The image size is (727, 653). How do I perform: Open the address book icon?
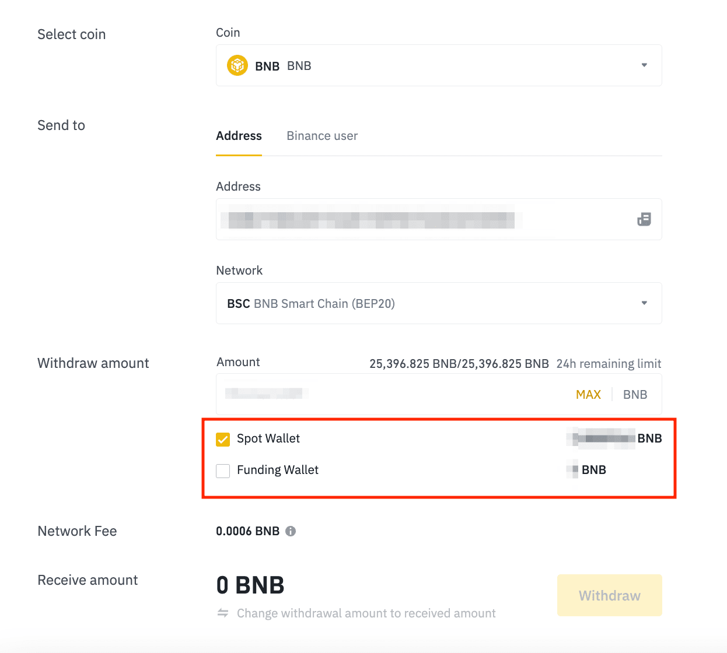point(644,219)
